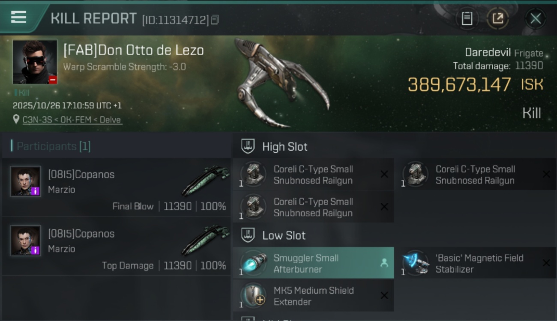Open Don Otto de Lezo's portrait
Image resolution: width=557 pixels, height=321 pixels.
click(x=35, y=62)
